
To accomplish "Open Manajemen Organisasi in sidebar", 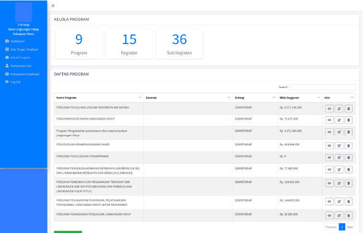I will [x=22, y=74].
